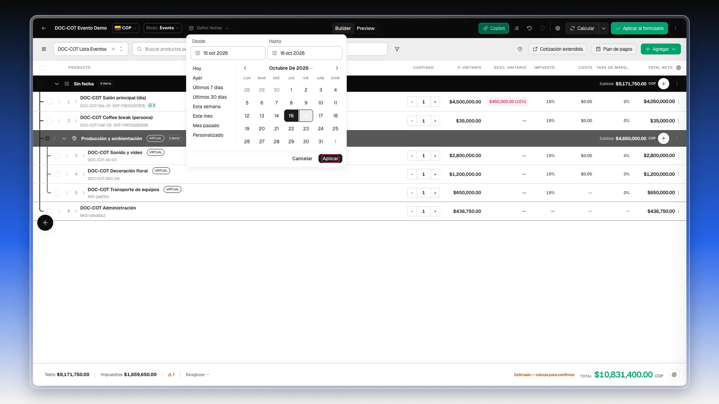Click Aplicar al formulario button
The image size is (719, 404).
tap(639, 28)
